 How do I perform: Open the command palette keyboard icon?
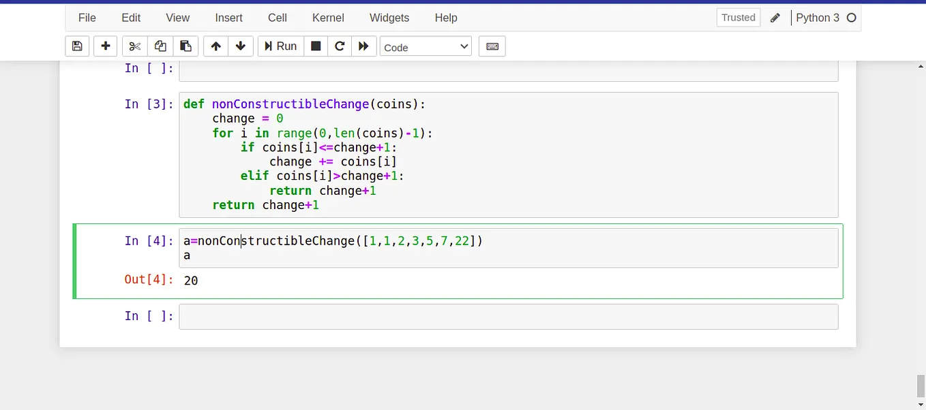click(492, 46)
